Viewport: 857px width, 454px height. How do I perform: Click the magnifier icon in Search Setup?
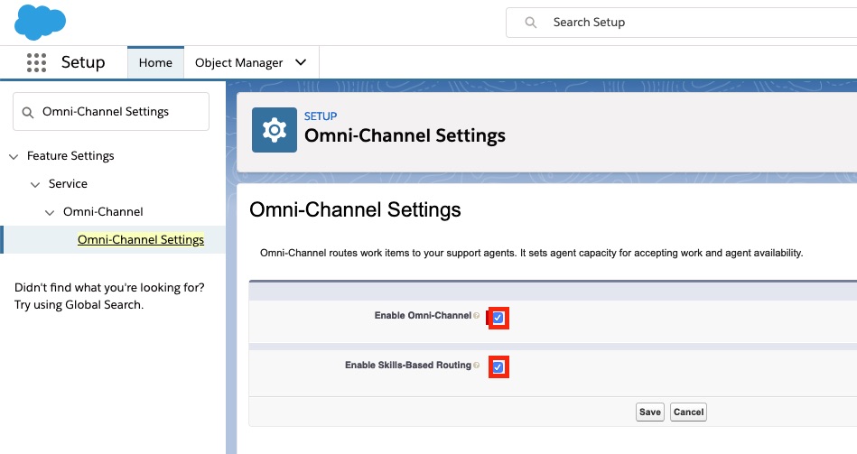(530, 23)
